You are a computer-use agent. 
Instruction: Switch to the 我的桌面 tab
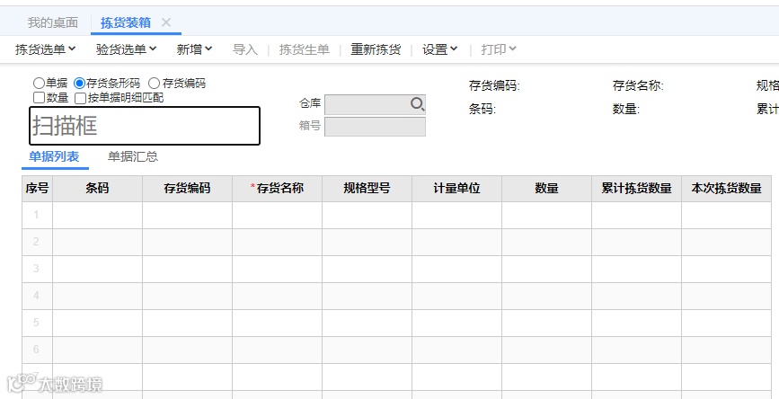(53, 22)
